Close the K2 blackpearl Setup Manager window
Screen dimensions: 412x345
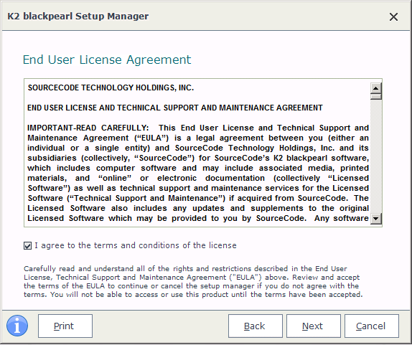(393, 16)
